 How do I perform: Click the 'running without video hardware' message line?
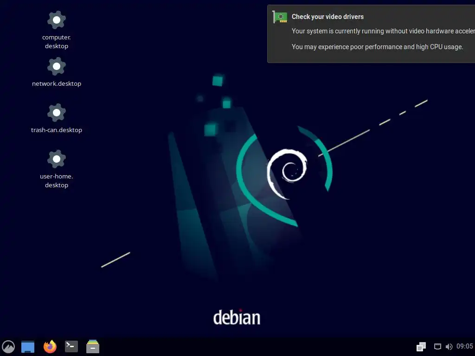[383, 31]
